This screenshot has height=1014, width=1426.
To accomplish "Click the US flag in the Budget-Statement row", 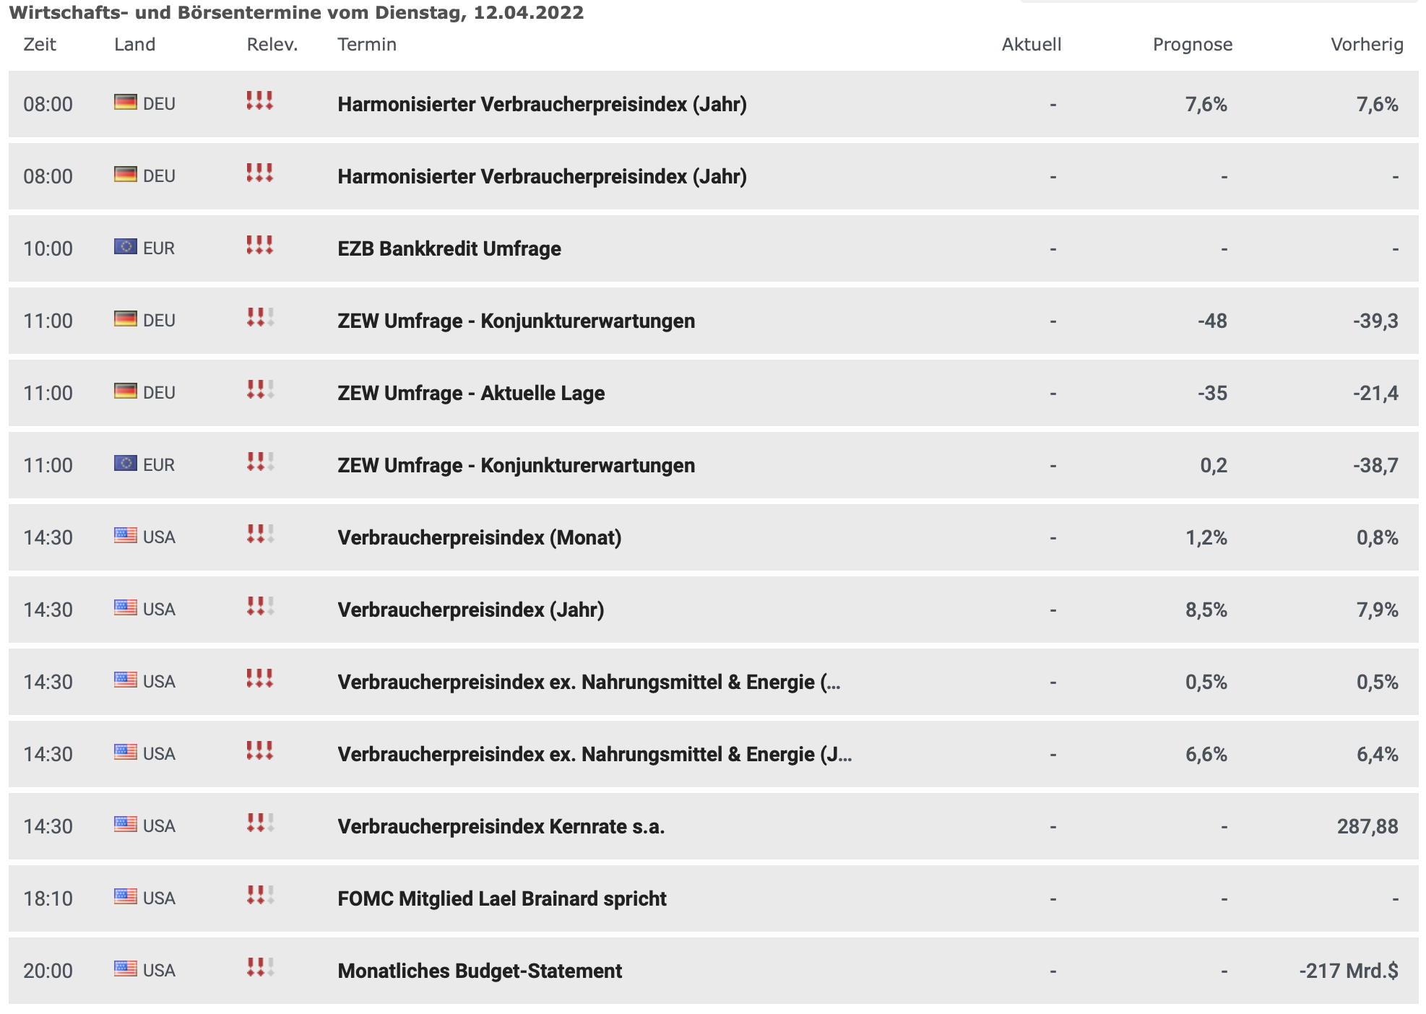I will [125, 968].
